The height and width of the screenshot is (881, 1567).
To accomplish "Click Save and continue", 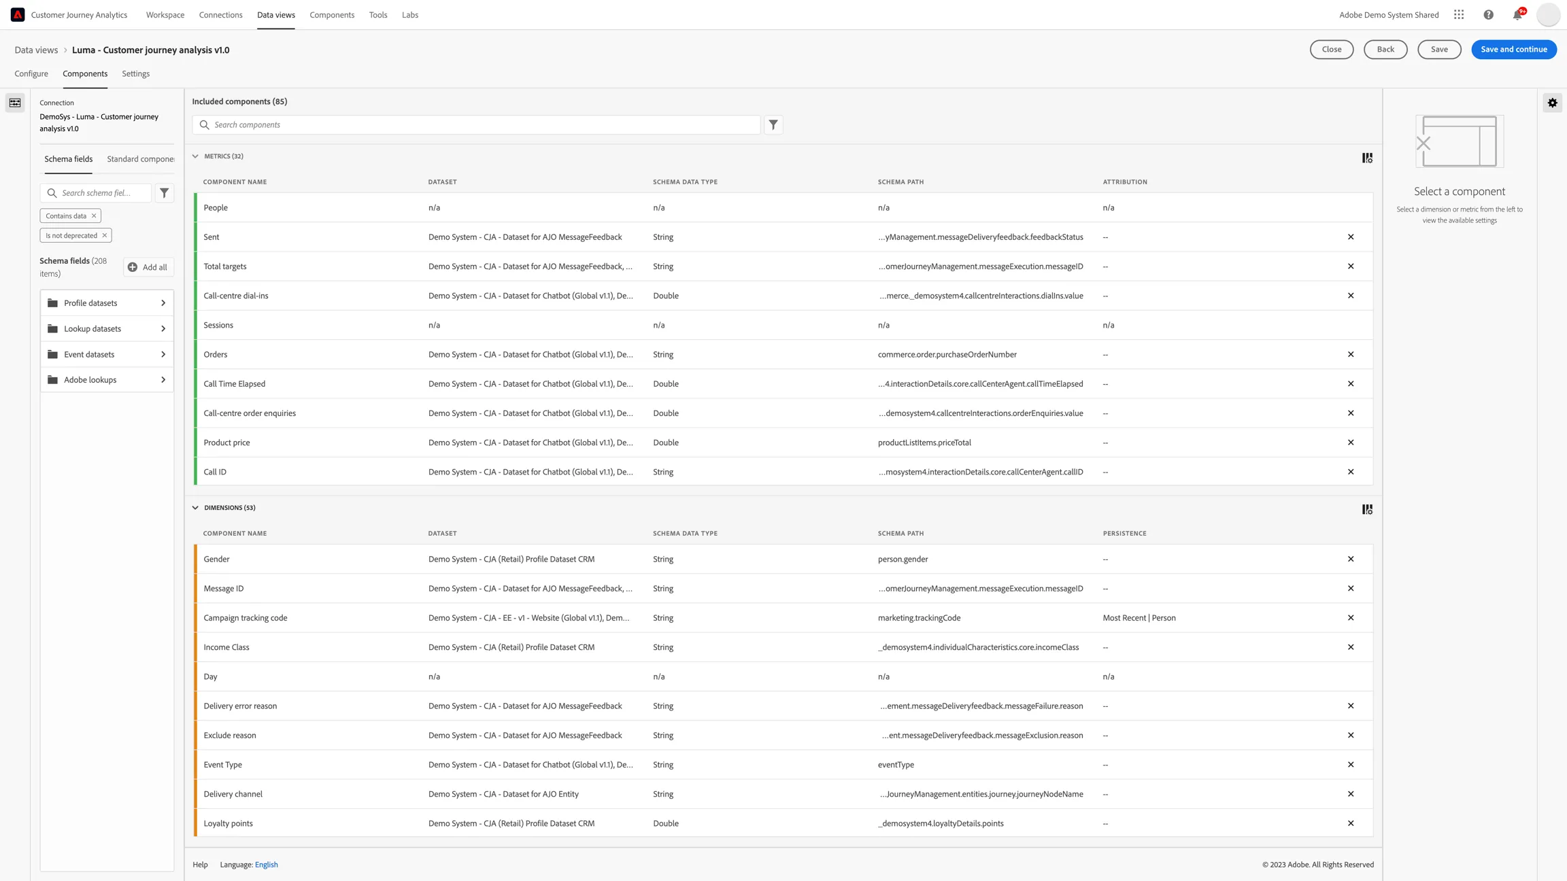I will (x=1514, y=49).
